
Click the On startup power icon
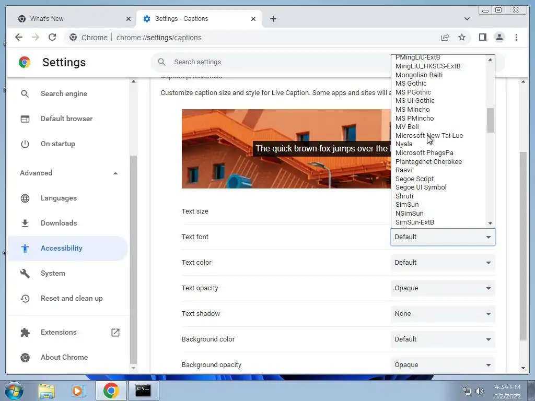(25, 144)
